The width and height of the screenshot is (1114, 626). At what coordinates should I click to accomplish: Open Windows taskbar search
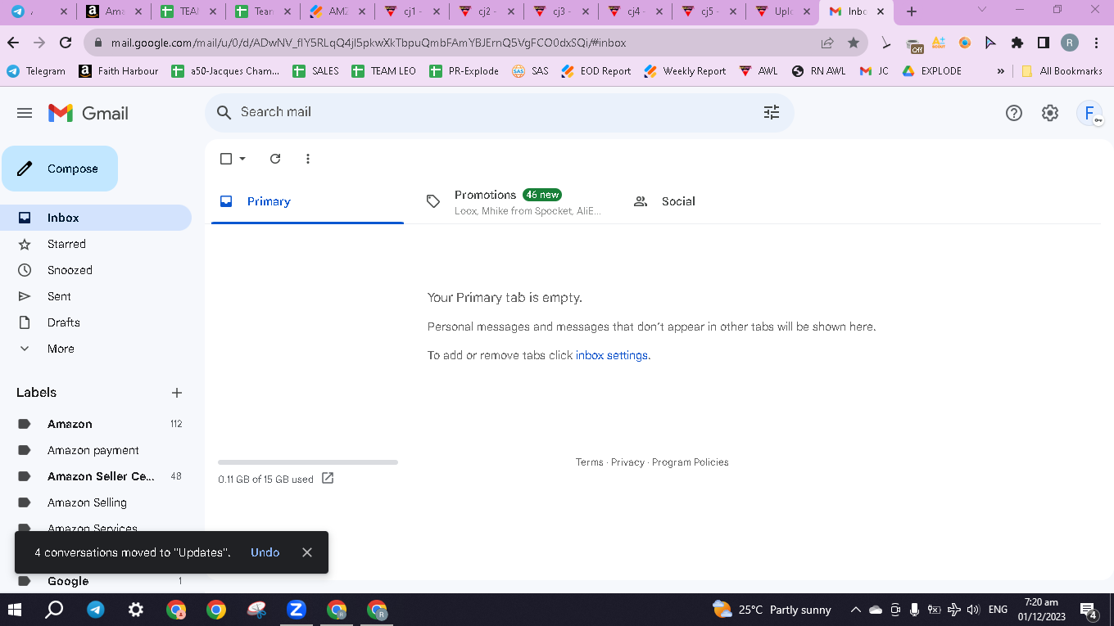54,610
